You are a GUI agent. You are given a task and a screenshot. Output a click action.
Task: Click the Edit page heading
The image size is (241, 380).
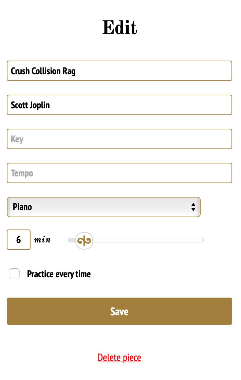click(x=119, y=27)
